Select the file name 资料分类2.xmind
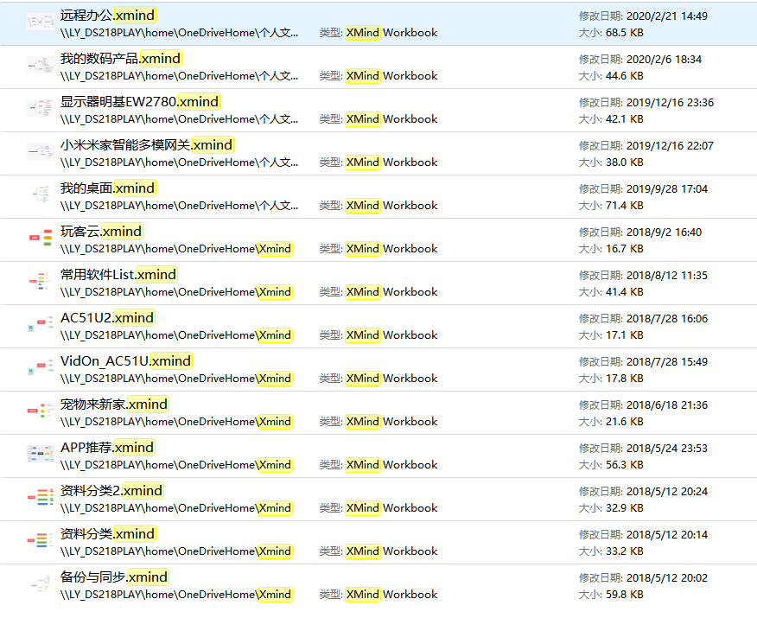757x618 pixels. [x=111, y=491]
